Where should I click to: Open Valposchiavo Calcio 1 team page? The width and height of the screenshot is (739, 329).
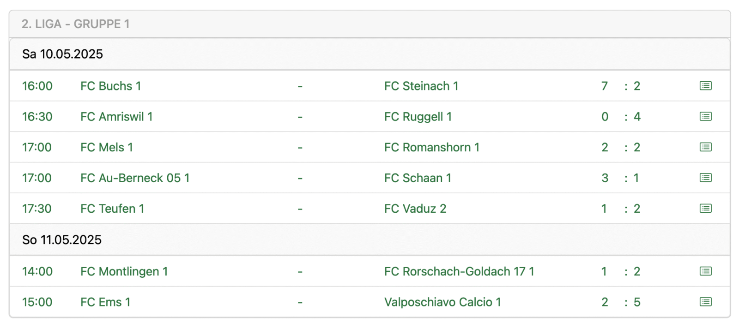(x=442, y=302)
